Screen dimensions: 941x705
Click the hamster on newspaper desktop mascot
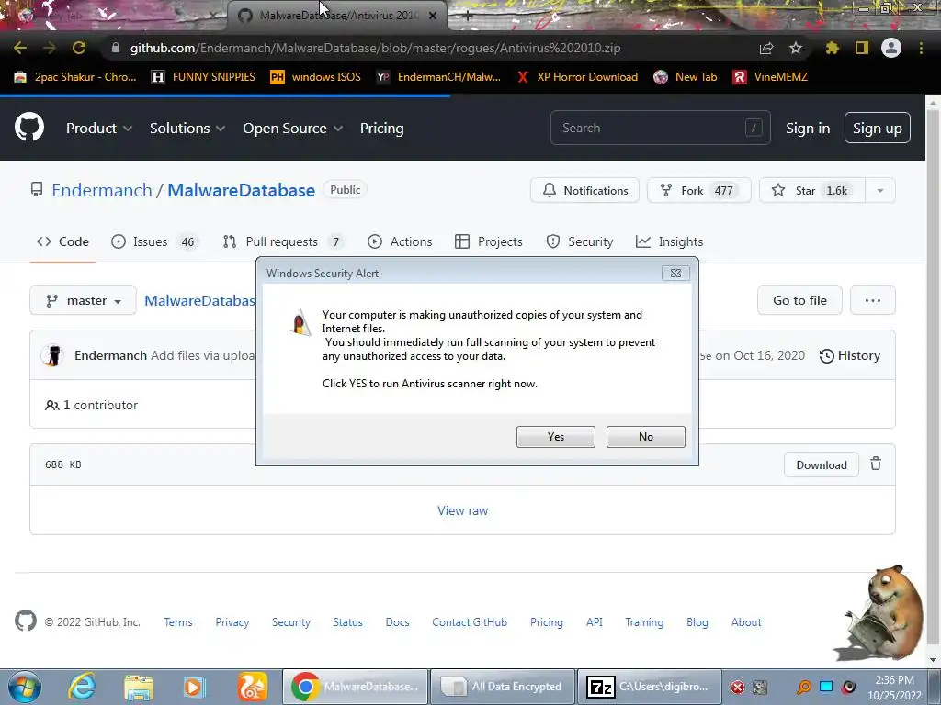(x=879, y=611)
